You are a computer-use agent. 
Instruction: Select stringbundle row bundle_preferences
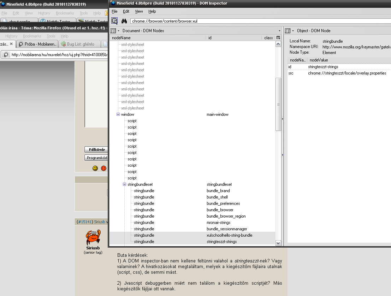point(192,203)
